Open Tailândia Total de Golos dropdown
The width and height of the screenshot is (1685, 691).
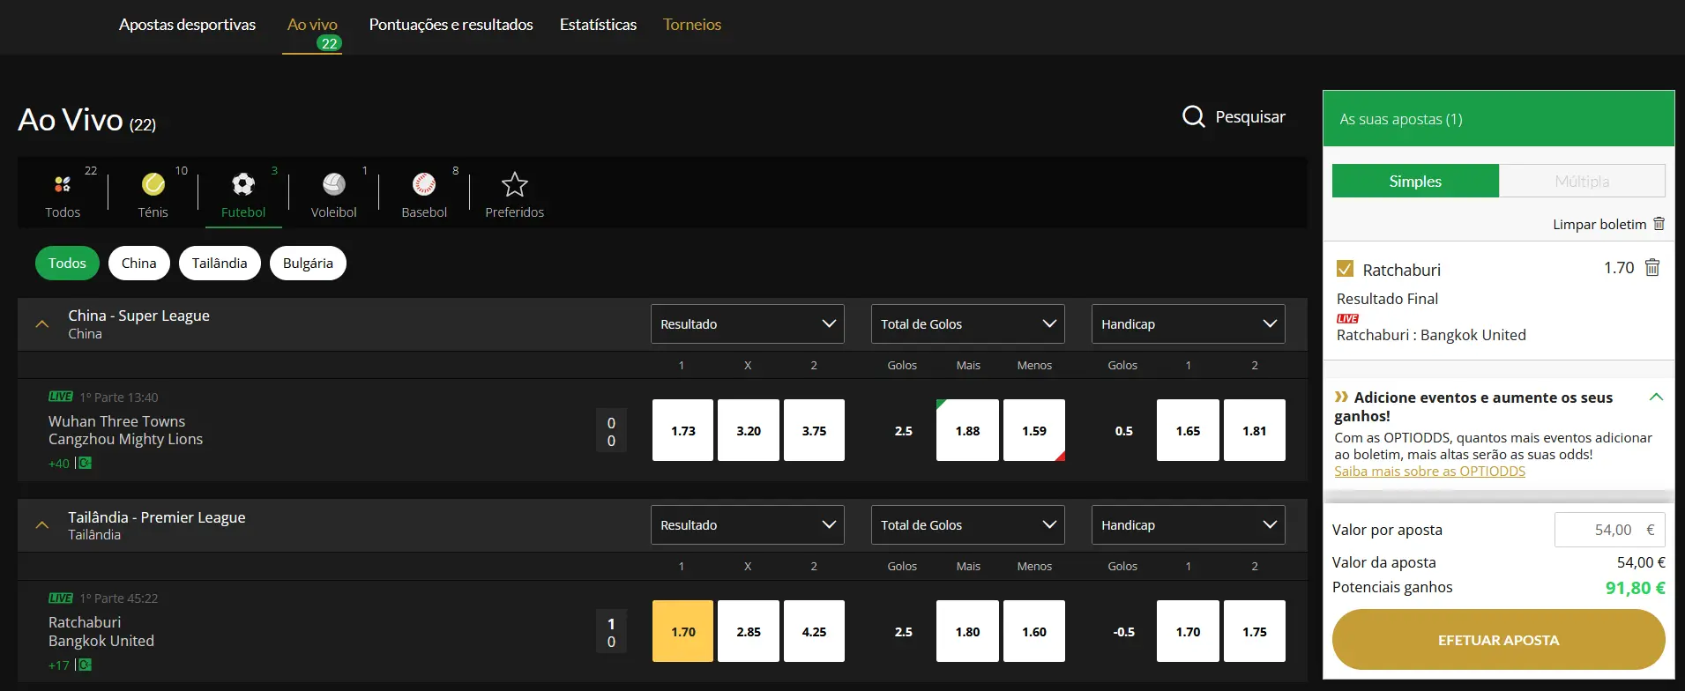tap(967, 524)
